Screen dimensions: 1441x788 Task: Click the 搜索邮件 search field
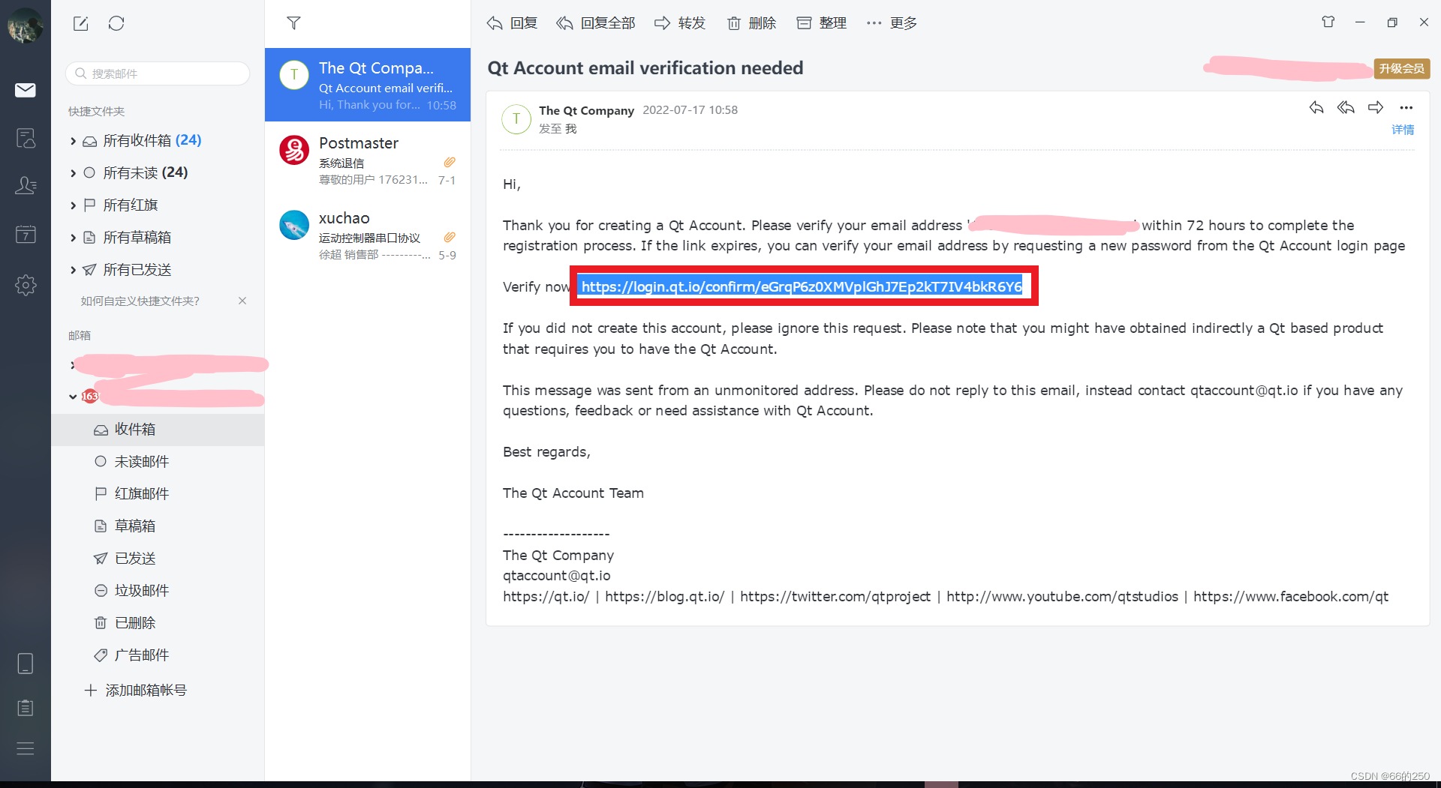(x=158, y=73)
